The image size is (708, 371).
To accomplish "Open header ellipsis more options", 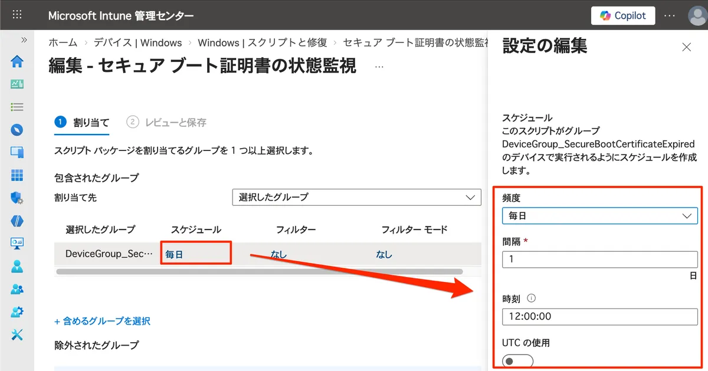I will point(670,16).
